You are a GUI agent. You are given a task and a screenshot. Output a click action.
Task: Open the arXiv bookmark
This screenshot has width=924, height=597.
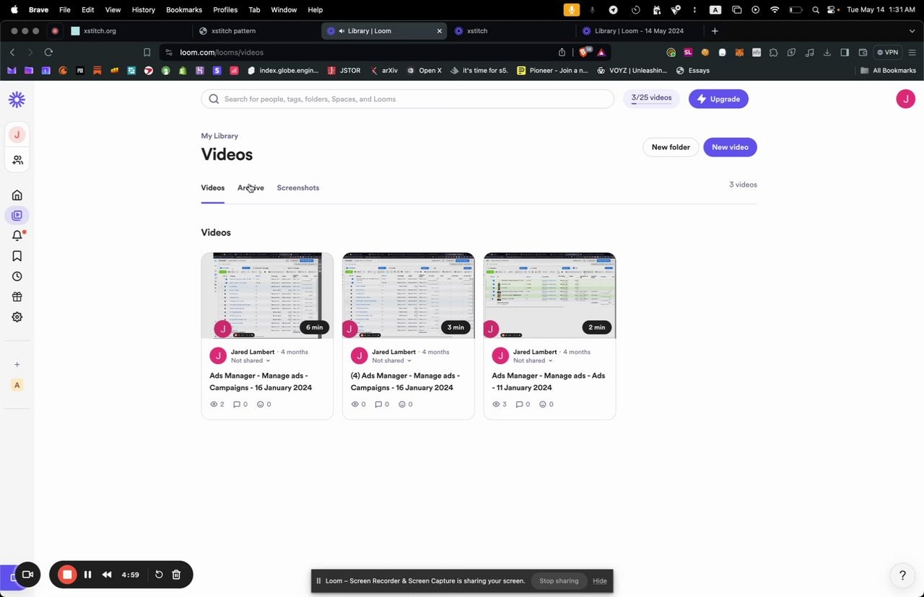(x=383, y=71)
